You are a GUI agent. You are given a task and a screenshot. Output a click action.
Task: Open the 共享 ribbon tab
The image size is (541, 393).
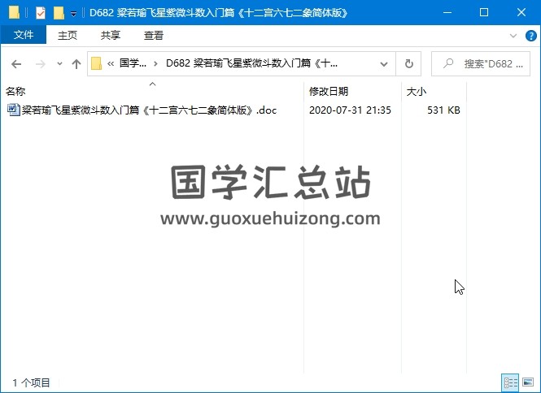point(111,36)
